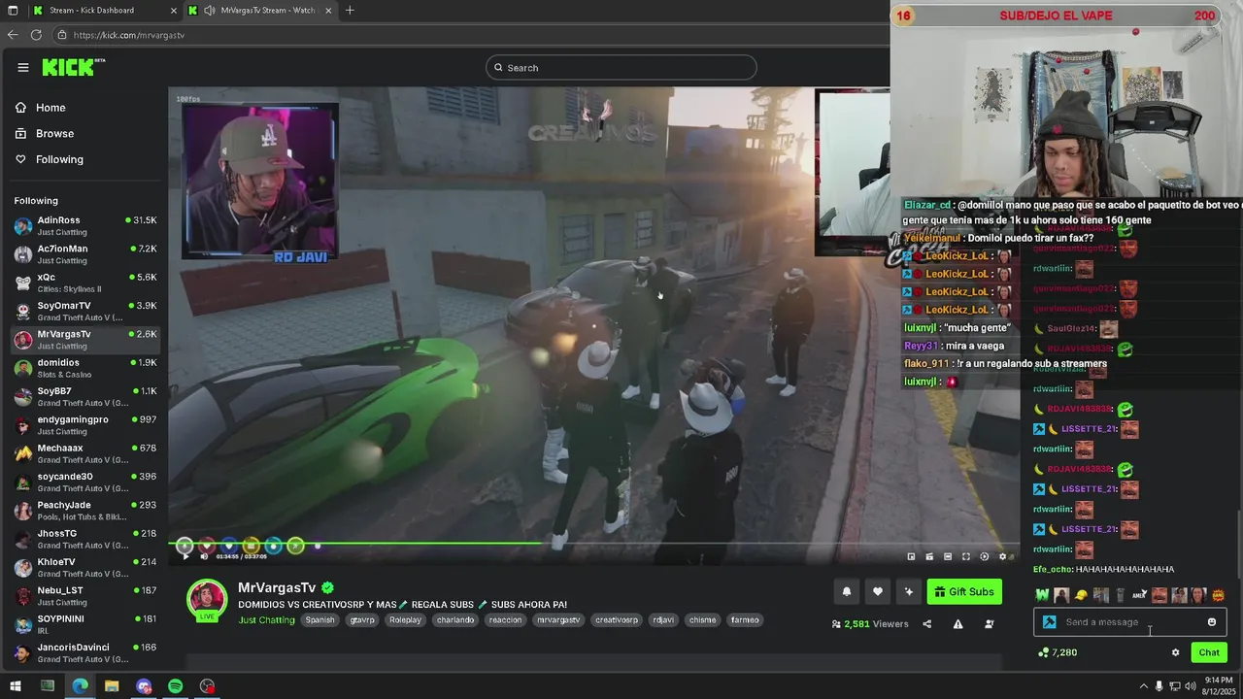Go back in the browser
The height and width of the screenshot is (699, 1243).
pyautogui.click(x=13, y=35)
